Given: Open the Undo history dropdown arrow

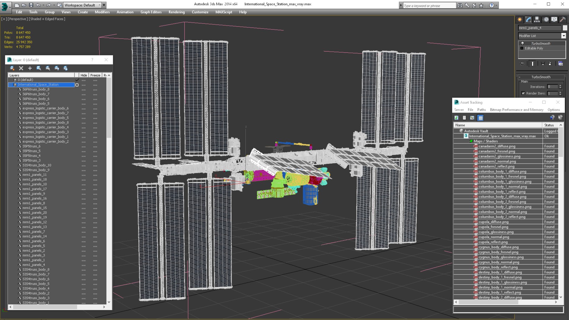Looking at the screenshot, I should click(x=43, y=5).
